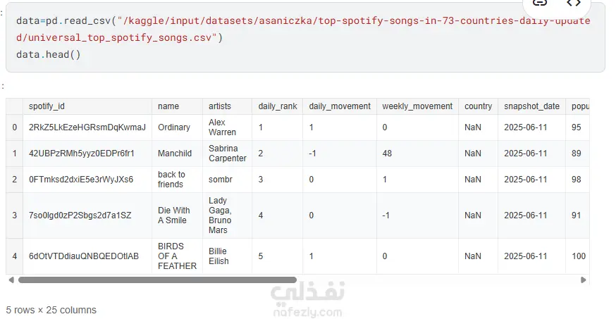Select the country column header
The width and height of the screenshot is (616, 319).
pos(478,106)
